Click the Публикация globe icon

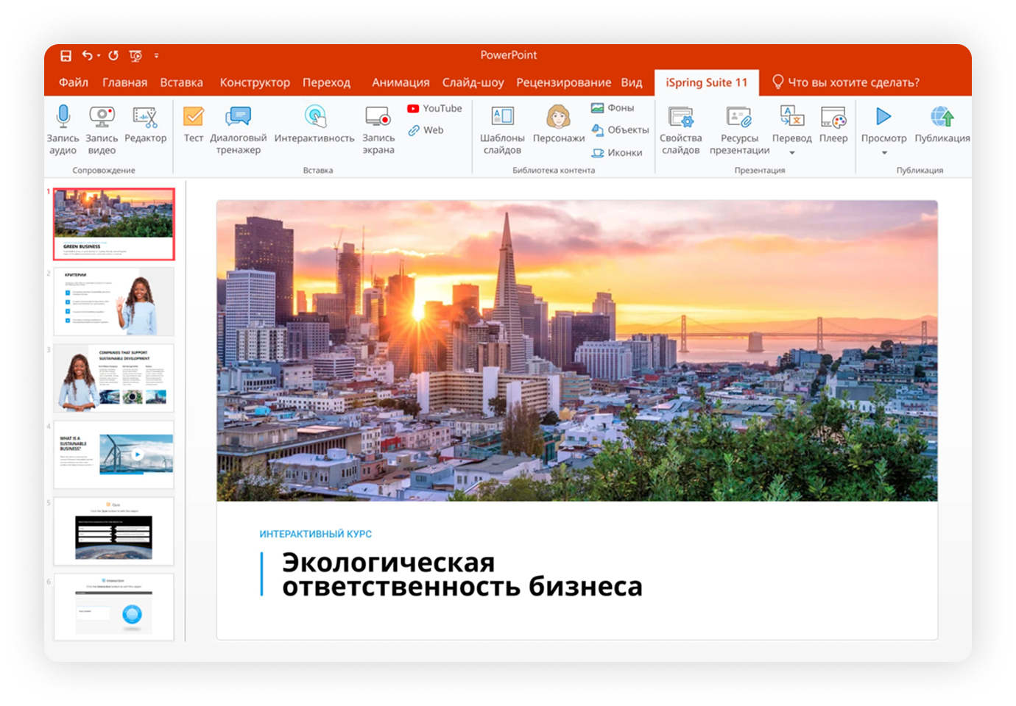point(942,117)
